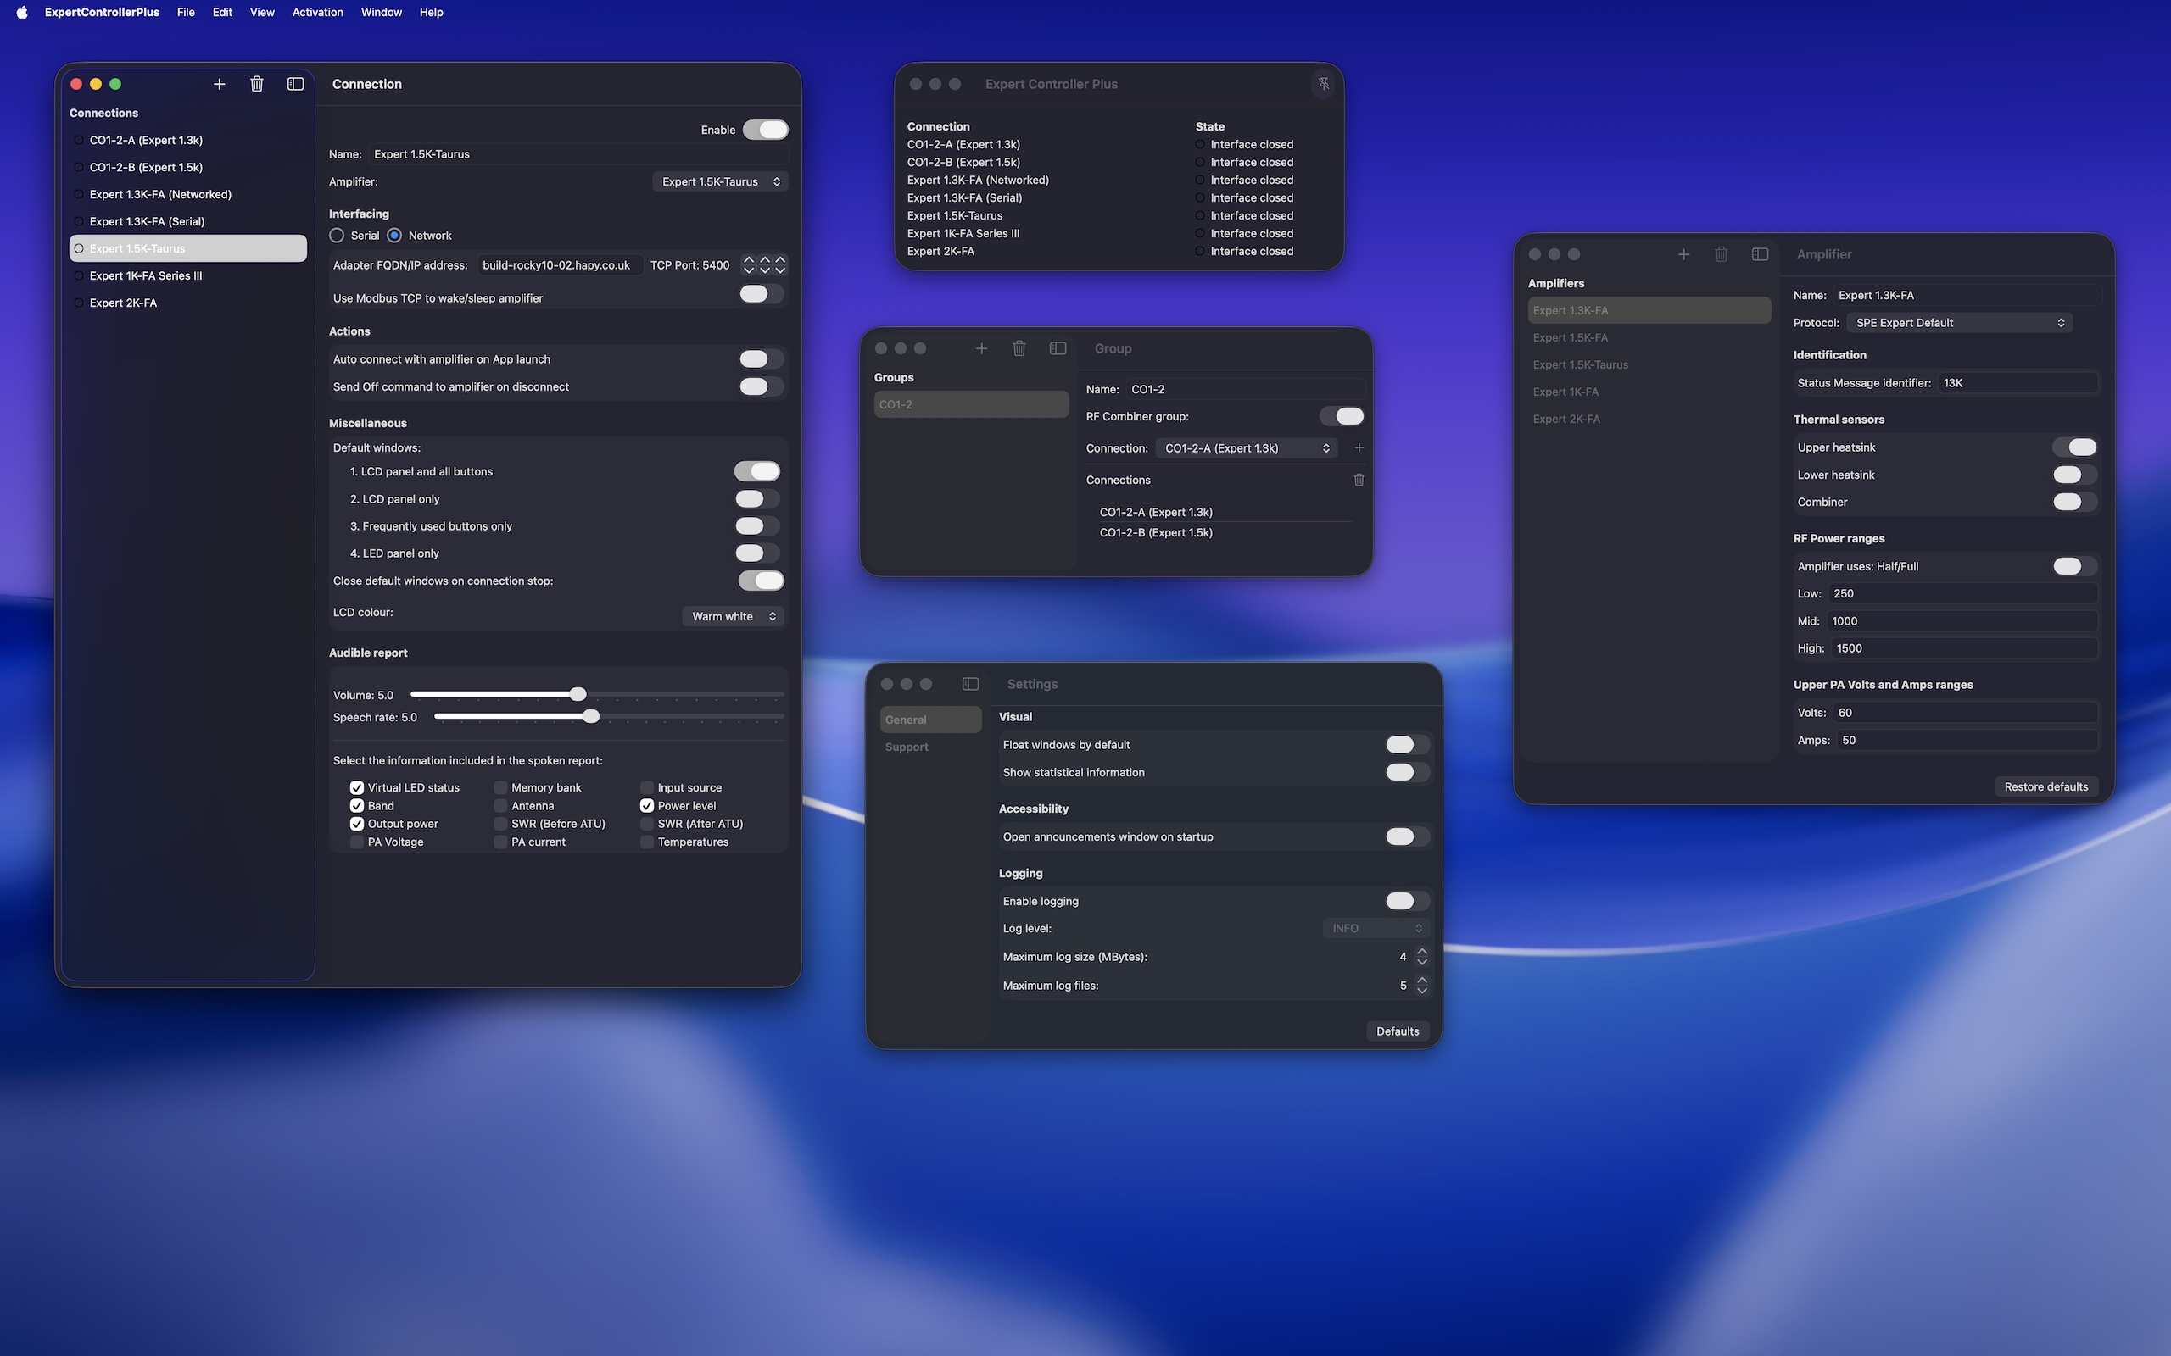Select Expert 1.5K-FA in Amplifiers list
This screenshot has width=2171, height=1356.
[x=1649, y=337]
